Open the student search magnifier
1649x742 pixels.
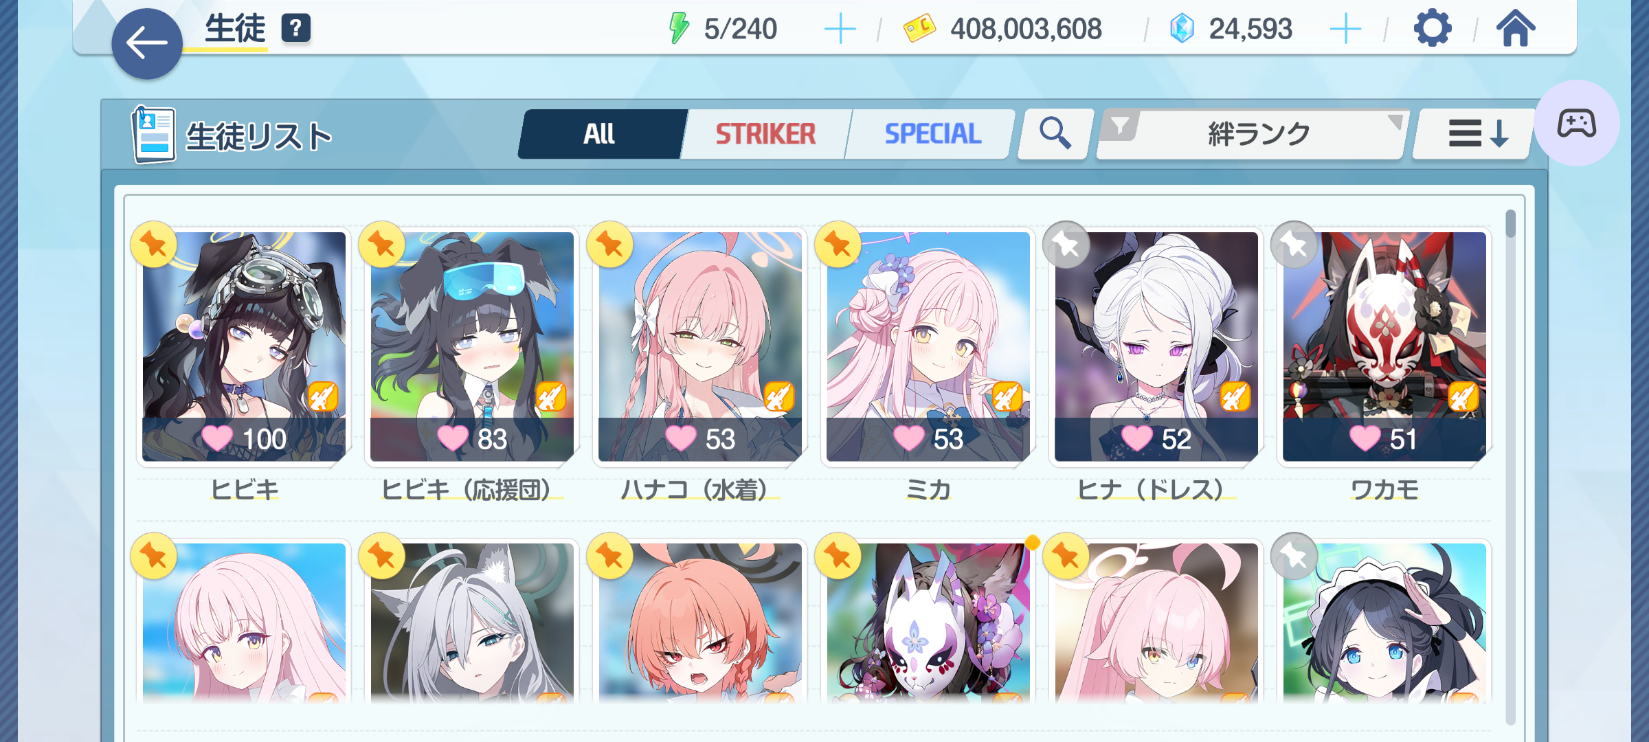click(x=1055, y=133)
